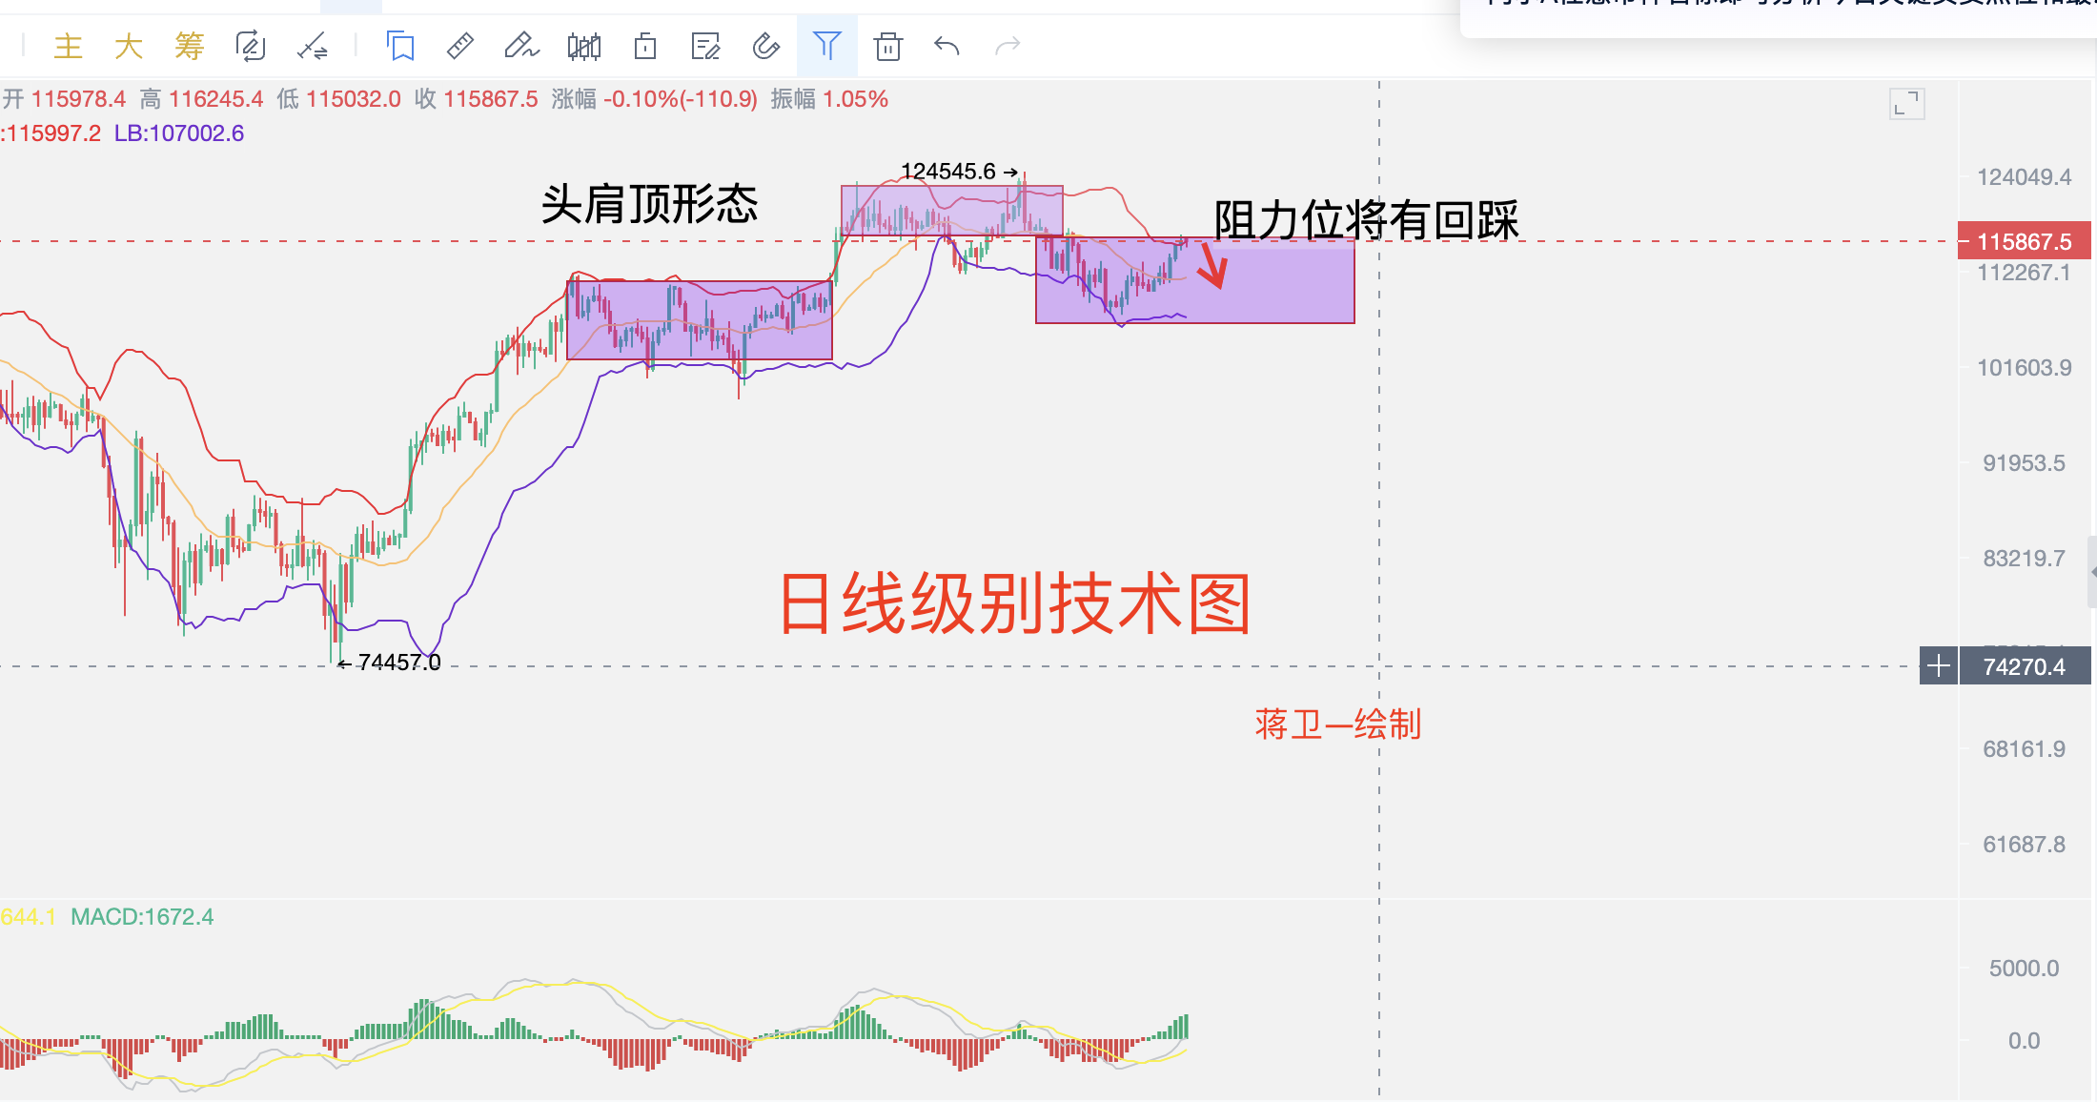This screenshot has width=2097, height=1102.
Task: Click the plus icon beside 74270.4
Action: click(x=1939, y=665)
